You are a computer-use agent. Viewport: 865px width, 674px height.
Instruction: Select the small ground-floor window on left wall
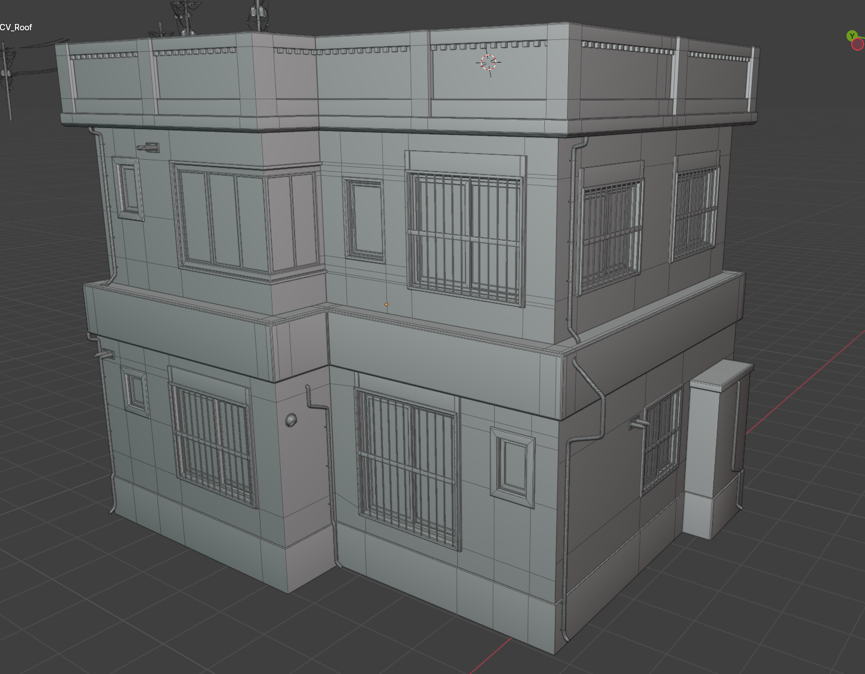coord(136,392)
